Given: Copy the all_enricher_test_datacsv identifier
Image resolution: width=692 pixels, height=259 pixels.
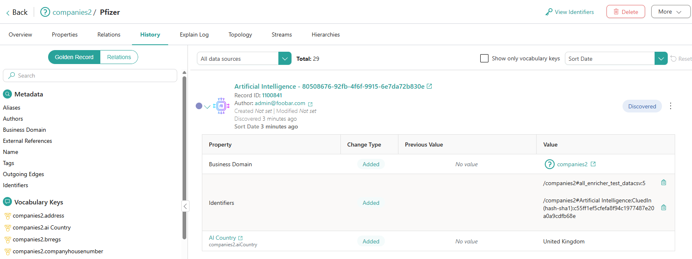Looking at the screenshot, I should [x=663, y=183].
